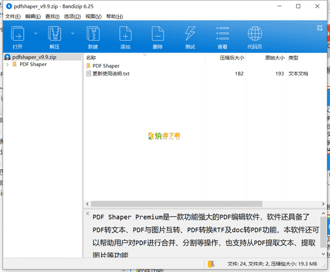330x272 pixels.
Task: Expand the PDF Shaper tree folder
Action: point(8,65)
